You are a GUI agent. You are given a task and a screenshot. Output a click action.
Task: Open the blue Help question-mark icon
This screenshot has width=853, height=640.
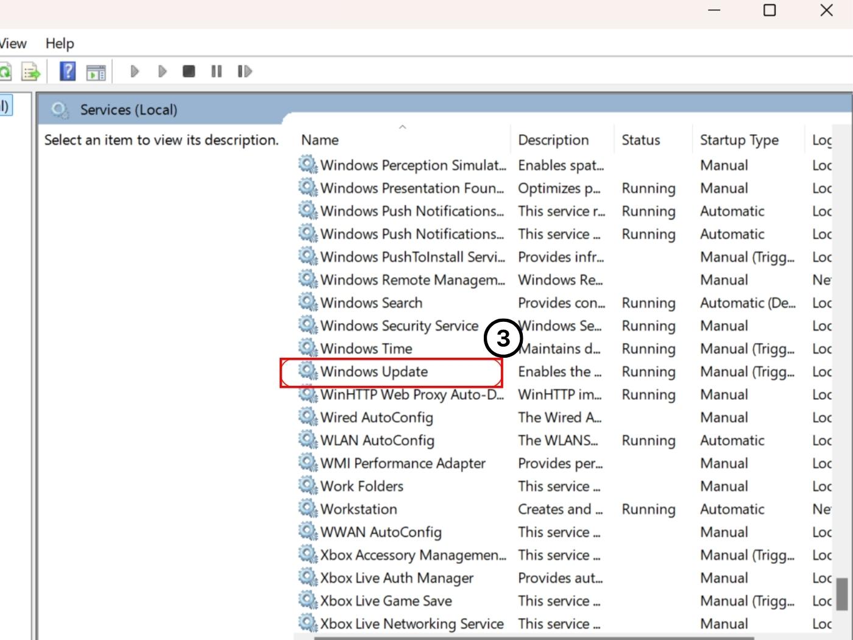point(68,71)
